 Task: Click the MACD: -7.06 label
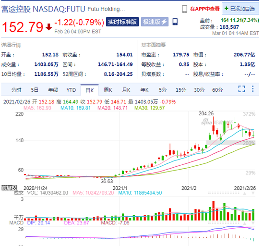pos(115,223)
